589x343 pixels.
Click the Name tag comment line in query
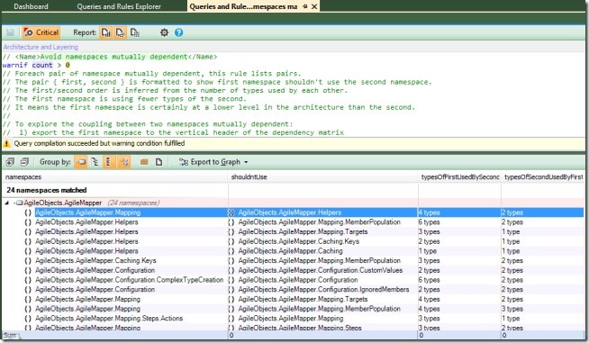point(110,57)
